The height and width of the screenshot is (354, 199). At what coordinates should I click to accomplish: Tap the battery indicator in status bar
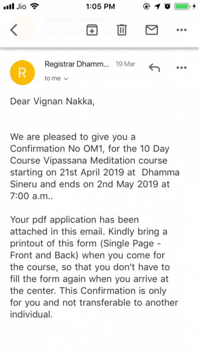pos(182,7)
